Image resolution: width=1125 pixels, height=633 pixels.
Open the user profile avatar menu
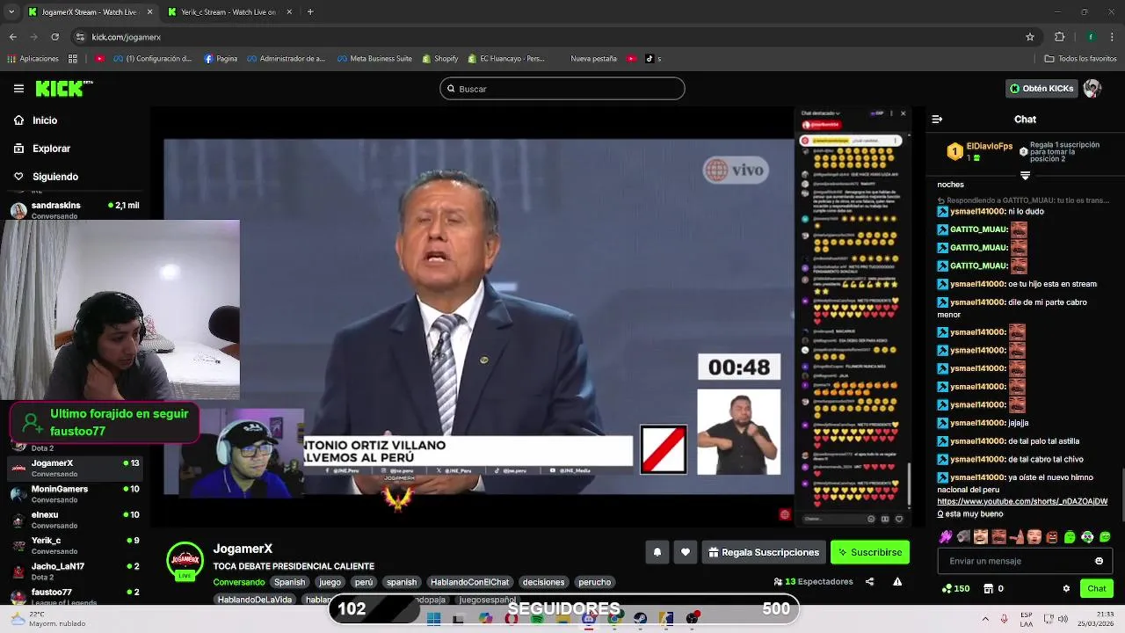1092,89
